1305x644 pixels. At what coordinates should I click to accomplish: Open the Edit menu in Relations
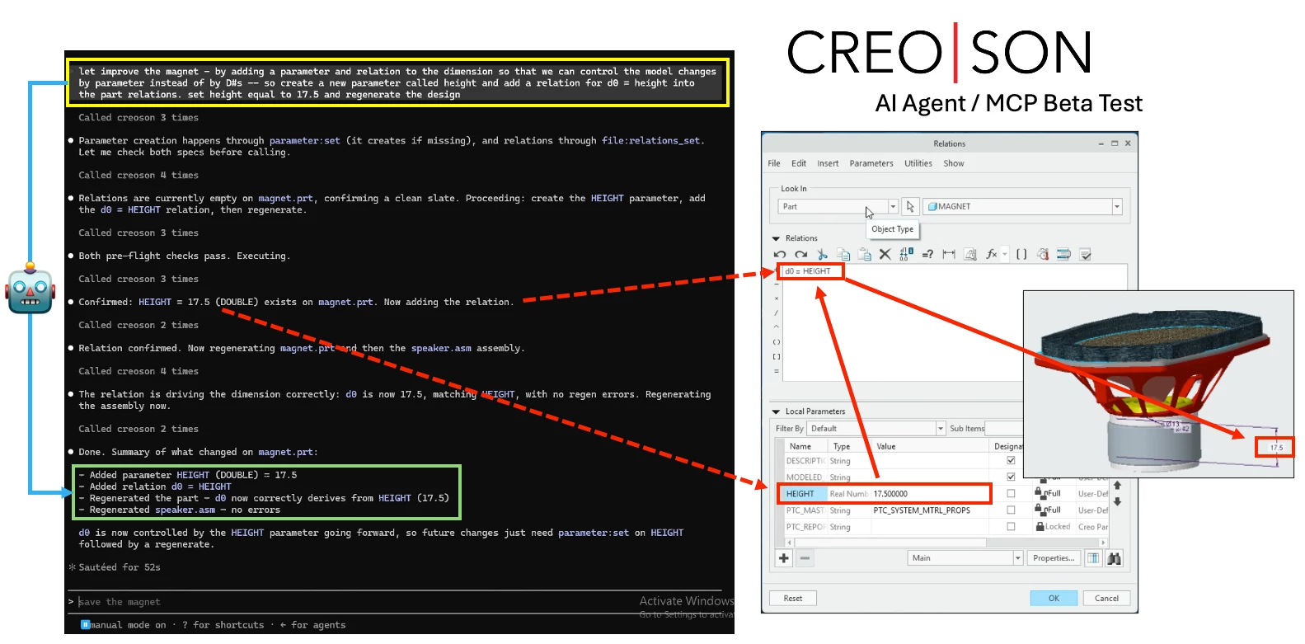799,163
